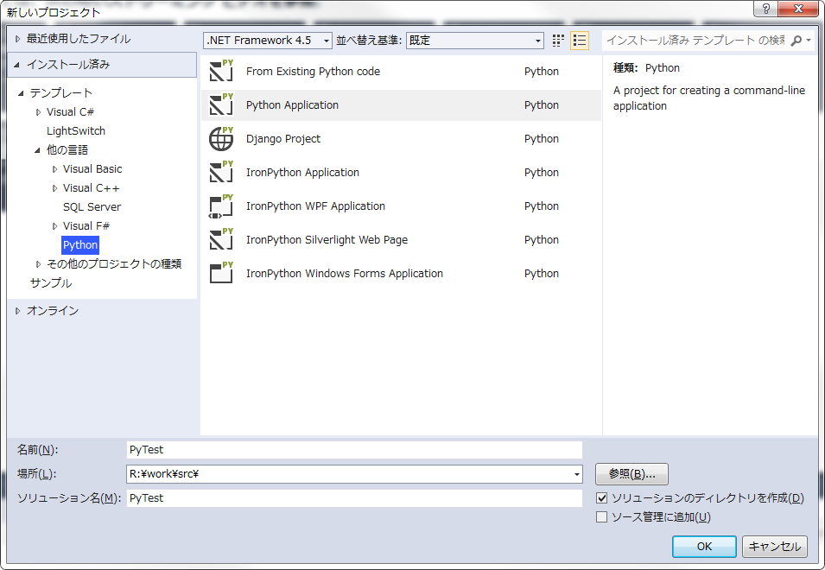
Task: Click the キャンセル button
Action: click(x=775, y=547)
